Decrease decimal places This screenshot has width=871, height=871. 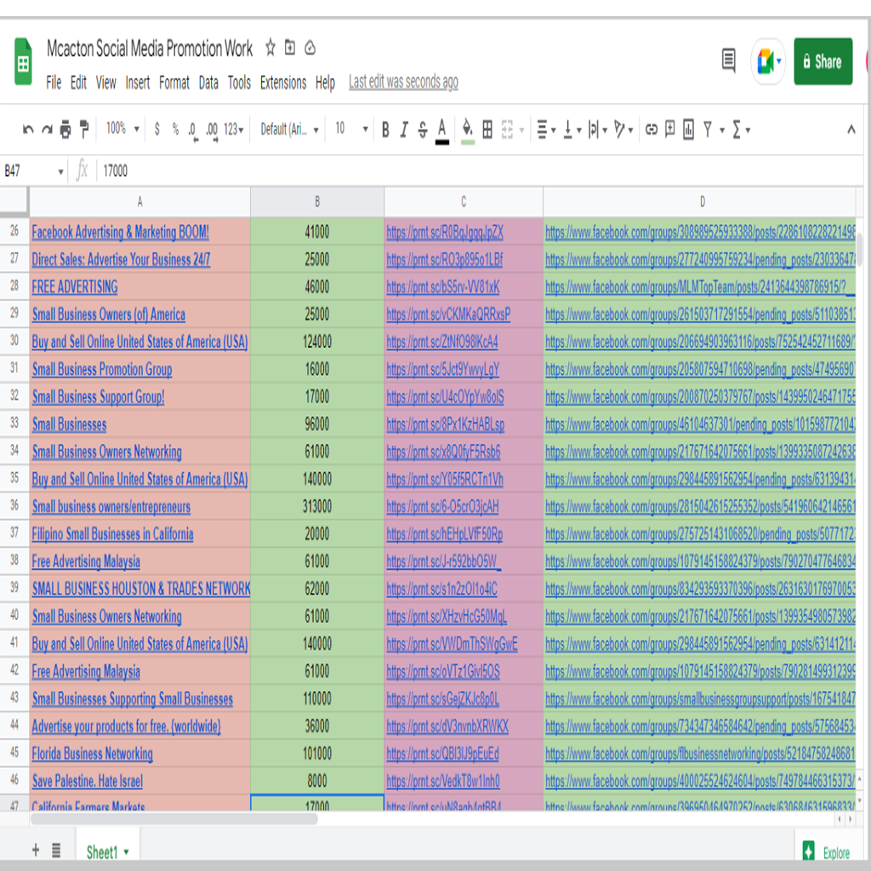[x=193, y=131]
